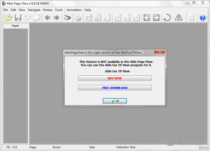Open the rotate options dropdown arrow

(173, 18)
